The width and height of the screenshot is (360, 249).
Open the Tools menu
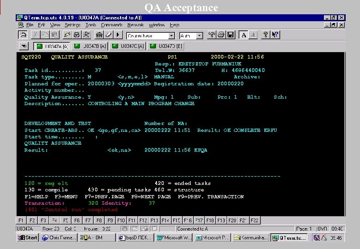[x=90, y=25]
